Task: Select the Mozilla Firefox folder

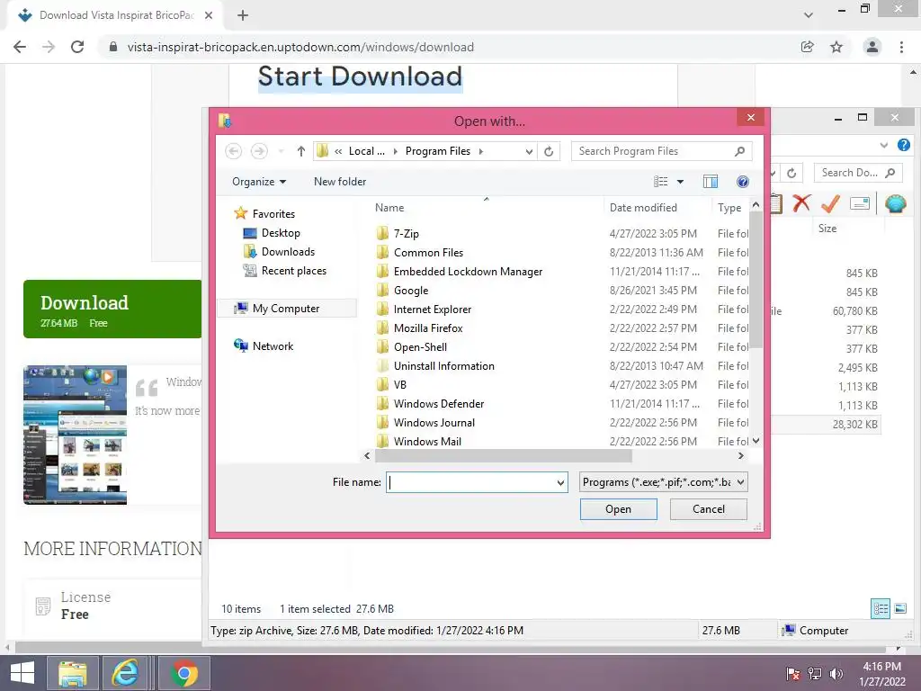Action: [428, 328]
